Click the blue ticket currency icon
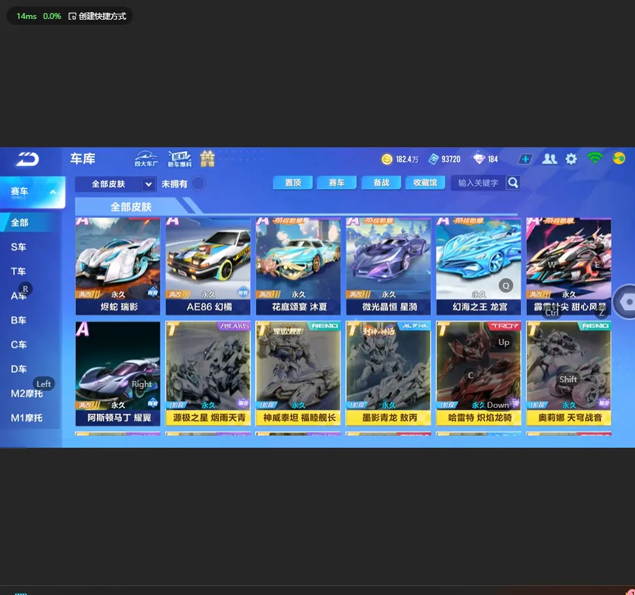Viewport: 635px width, 595px height. point(433,159)
